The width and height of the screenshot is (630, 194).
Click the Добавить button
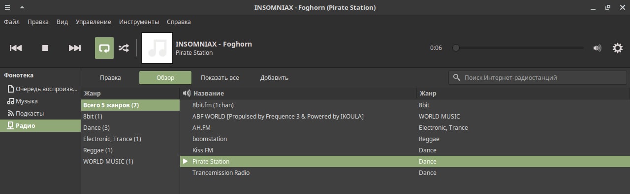(274, 77)
